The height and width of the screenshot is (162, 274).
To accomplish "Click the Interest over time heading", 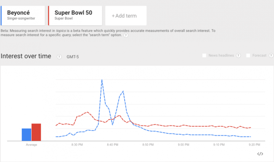I will coord(26,56).
